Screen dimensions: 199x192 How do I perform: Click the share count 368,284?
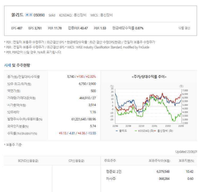click(164, 179)
